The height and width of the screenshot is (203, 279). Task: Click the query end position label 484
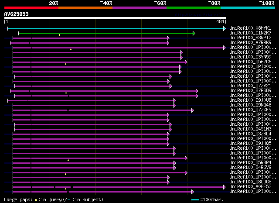tap(220, 21)
